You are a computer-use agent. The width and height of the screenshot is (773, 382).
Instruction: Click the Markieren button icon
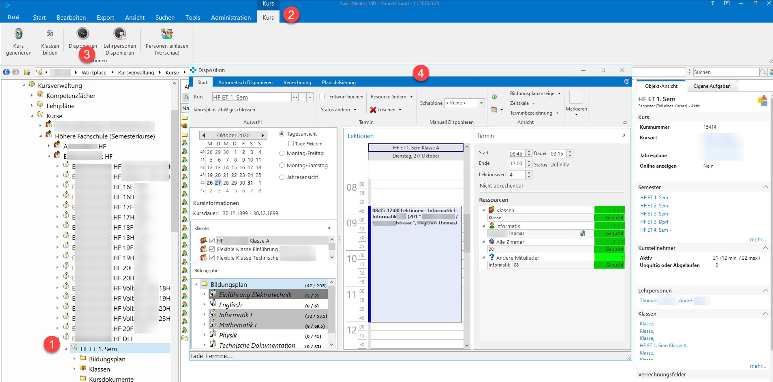576,97
